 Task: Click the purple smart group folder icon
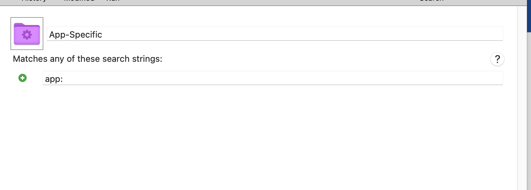click(x=27, y=34)
